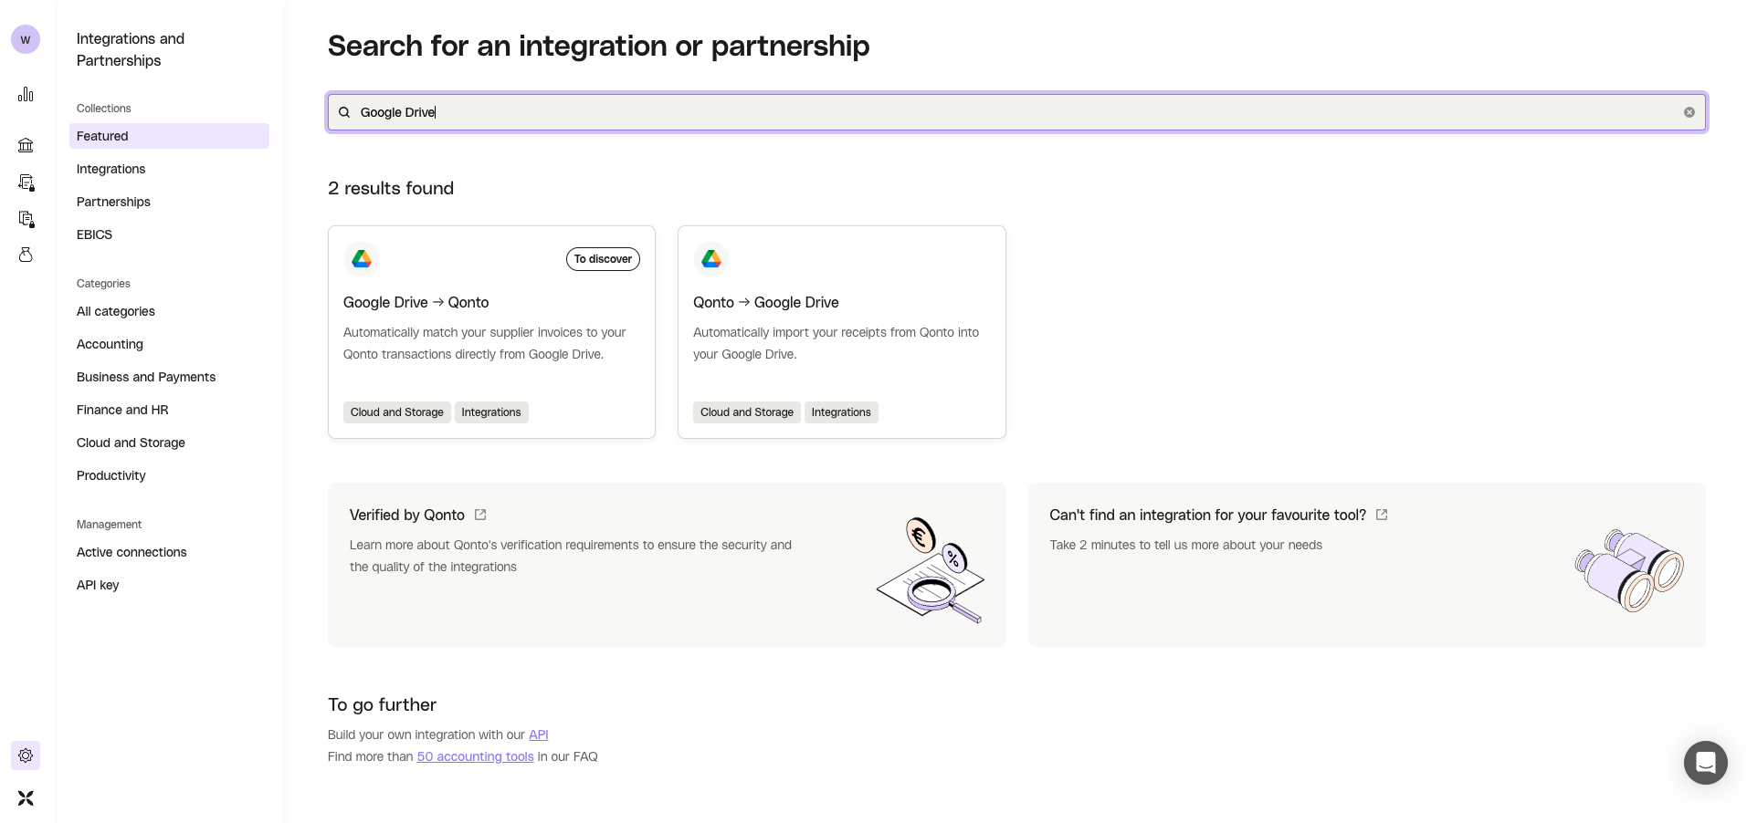Open the money bag icon in sidebar
This screenshot has height=823, width=1747.
(26, 255)
